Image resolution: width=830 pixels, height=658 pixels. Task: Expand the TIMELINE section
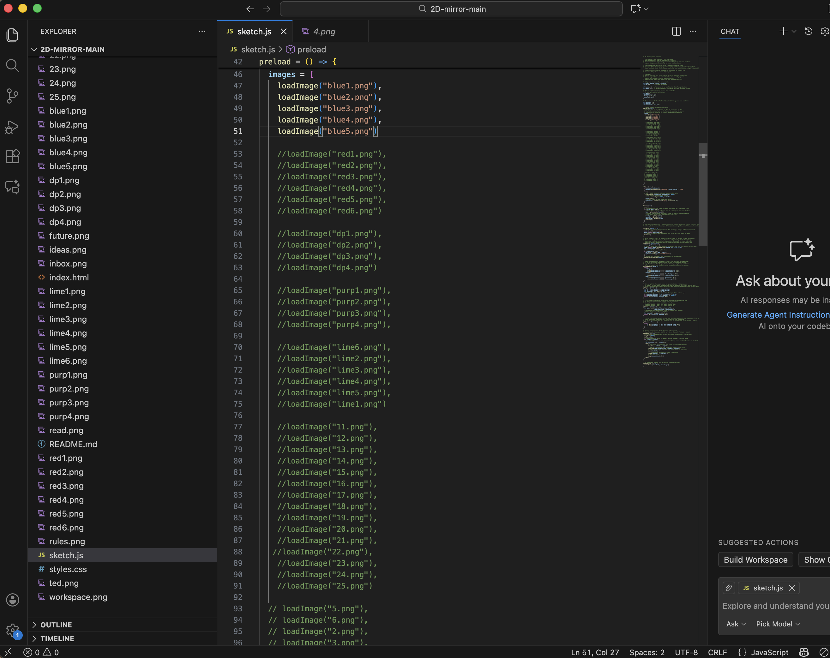[57, 639]
